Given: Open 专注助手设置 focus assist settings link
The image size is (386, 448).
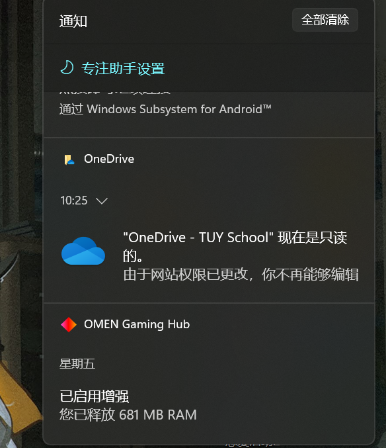Looking at the screenshot, I should (123, 69).
